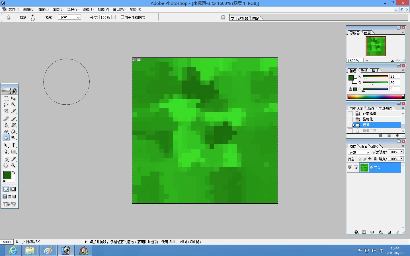
Task: Click the G value input field
Action: point(394,82)
